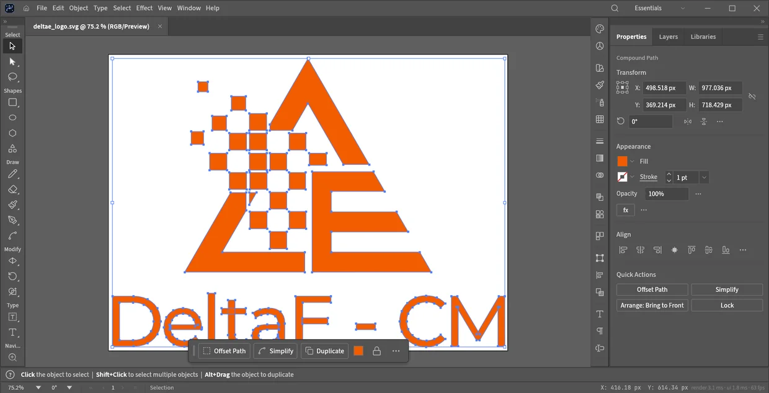This screenshot has width=769, height=393.
Task: Align objects to vertical bottom
Action: [726, 250]
